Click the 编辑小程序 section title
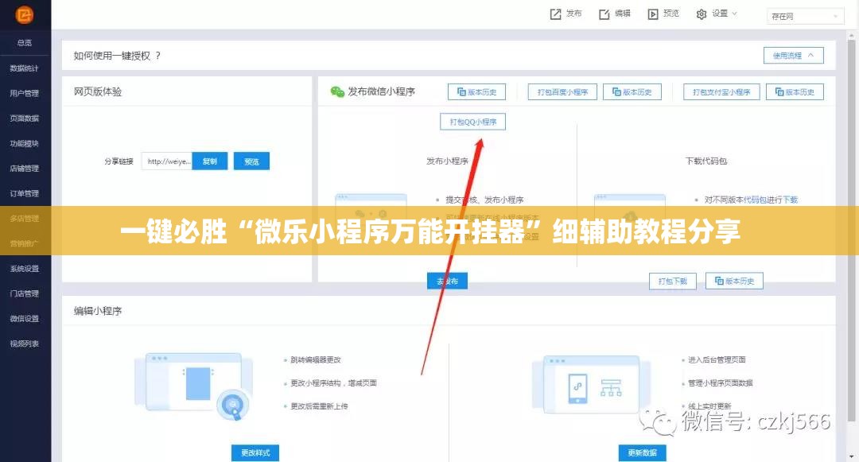Screen dimensions: 859x462 98,311
